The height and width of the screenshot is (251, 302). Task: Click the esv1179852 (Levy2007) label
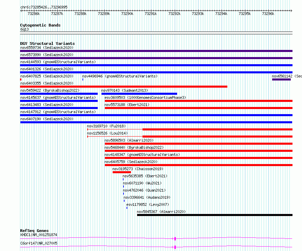(x=148, y=204)
